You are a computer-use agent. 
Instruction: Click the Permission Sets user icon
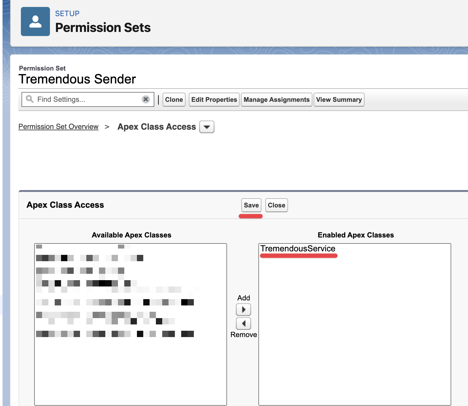click(35, 22)
